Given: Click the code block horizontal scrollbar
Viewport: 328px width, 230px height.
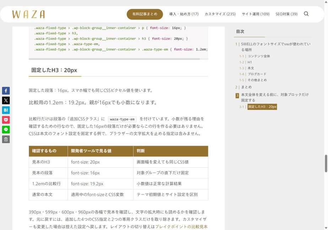Looking at the screenshot, I should click(x=114, y=59).
